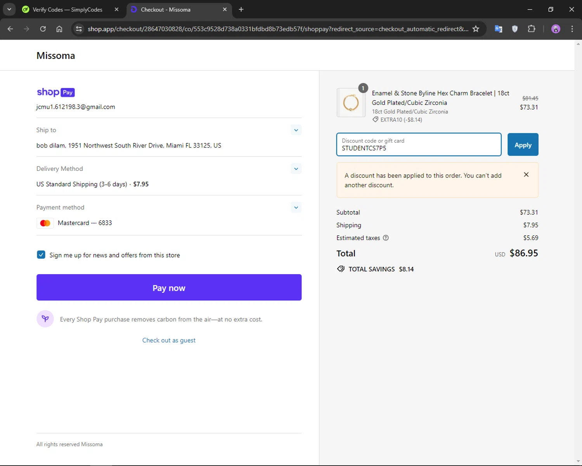
Task: Apply the discount code
Action: point(523,144)
